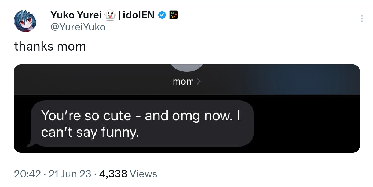The height and width of the screenshot is (187, 373).
Task: Click Yuko Yurei's profile avatar
Action: click(25, 21)
